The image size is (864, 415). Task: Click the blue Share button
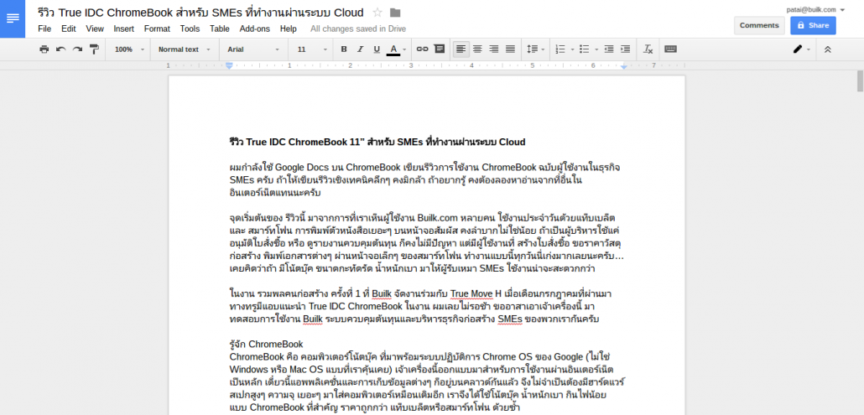pyautogui.click(x=813, y=25)
